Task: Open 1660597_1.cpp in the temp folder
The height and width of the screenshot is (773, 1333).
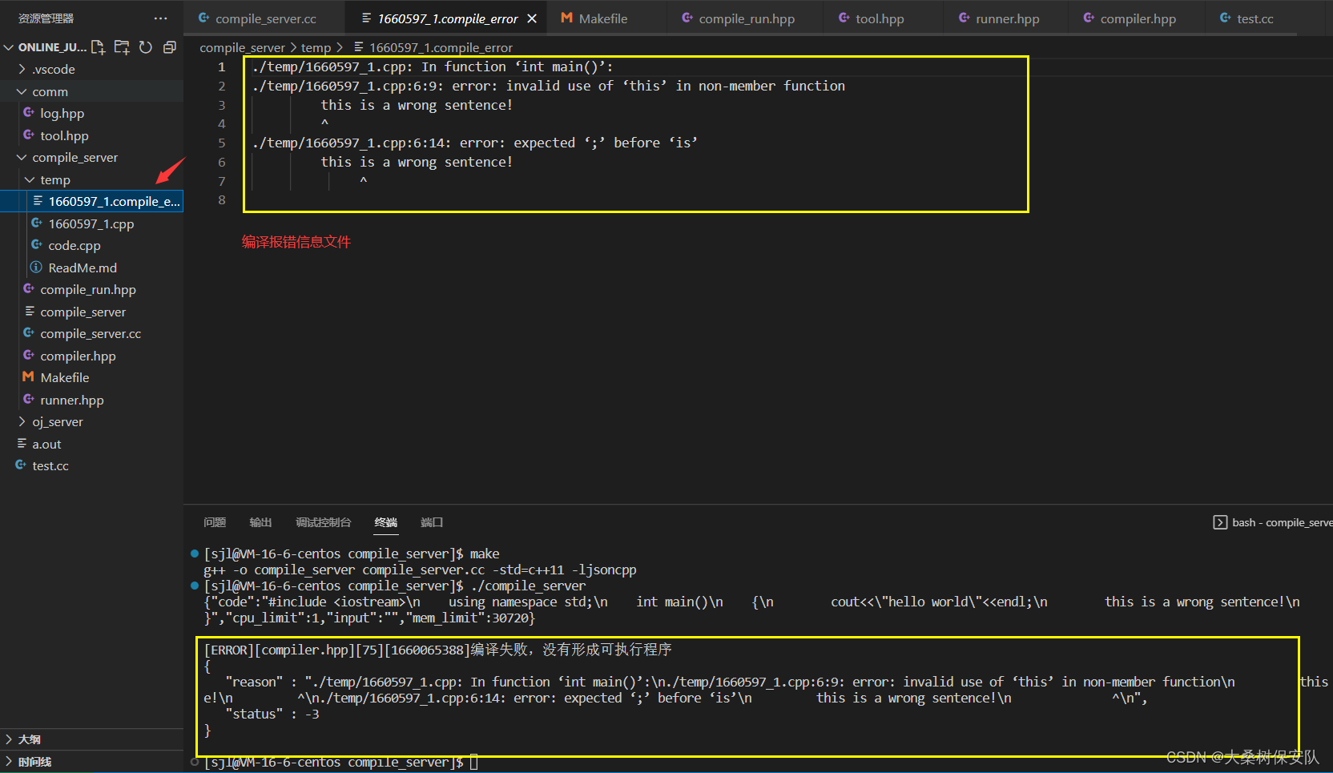Action: [92, 224]
